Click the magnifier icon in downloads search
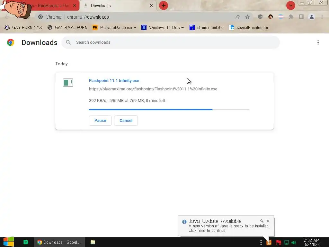 tap(68, 42)
